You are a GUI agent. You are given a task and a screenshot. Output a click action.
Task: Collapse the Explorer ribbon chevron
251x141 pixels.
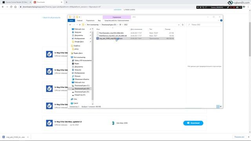(218, 20)
